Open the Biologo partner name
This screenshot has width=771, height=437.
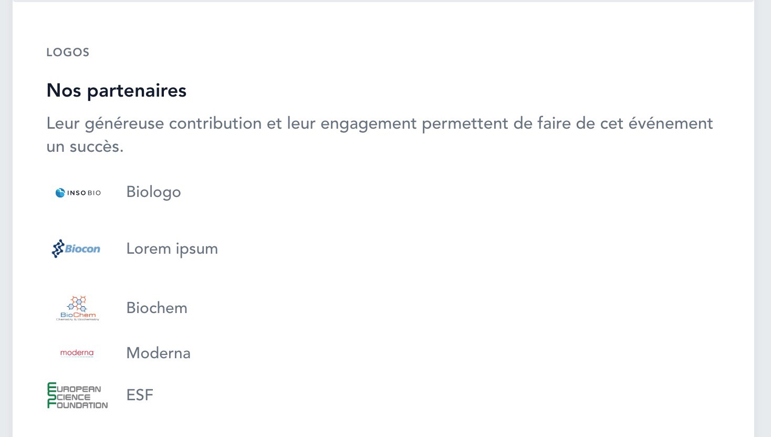153,192
